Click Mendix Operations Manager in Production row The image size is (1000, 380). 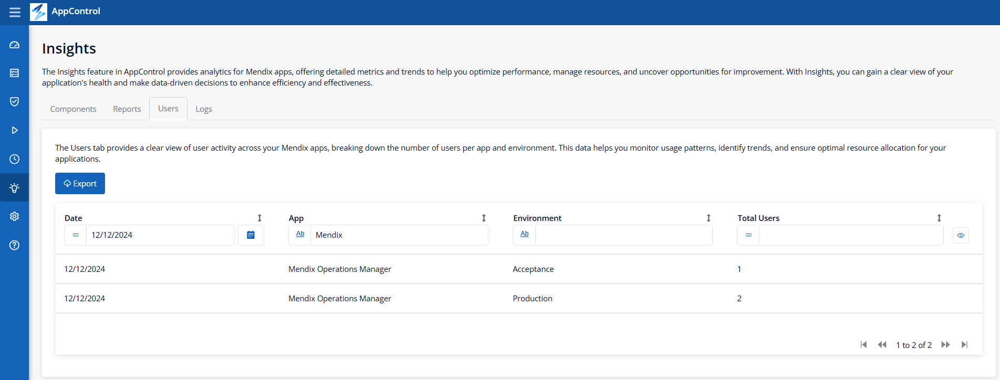coord(340,299)
